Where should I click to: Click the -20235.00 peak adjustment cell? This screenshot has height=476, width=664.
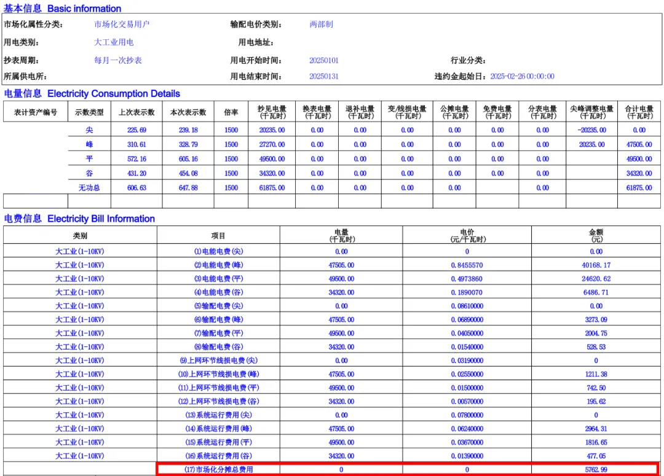[x=591, y=130]
